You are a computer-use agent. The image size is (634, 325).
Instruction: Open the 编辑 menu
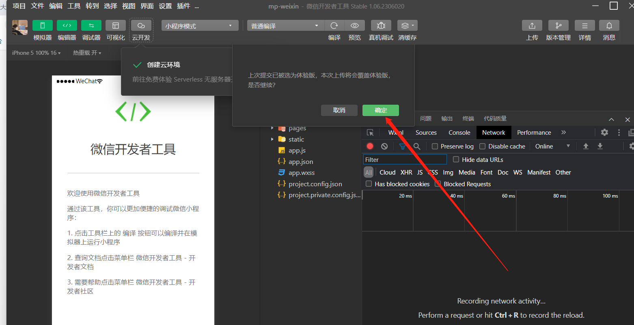tap(56, 6)
